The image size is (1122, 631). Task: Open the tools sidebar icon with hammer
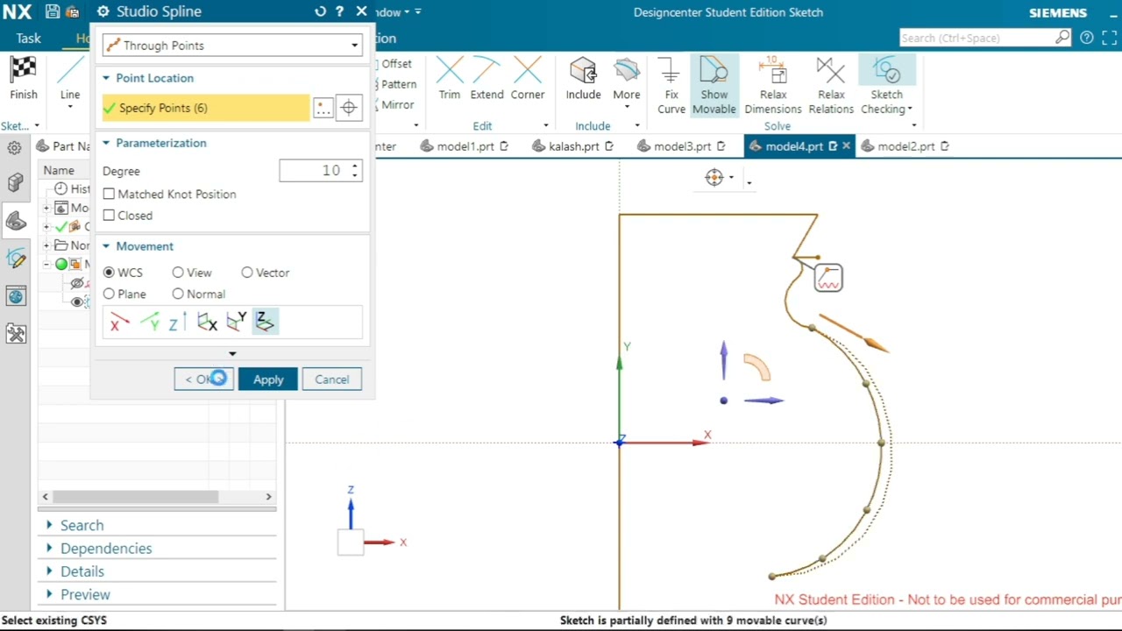tap(16, 334)
